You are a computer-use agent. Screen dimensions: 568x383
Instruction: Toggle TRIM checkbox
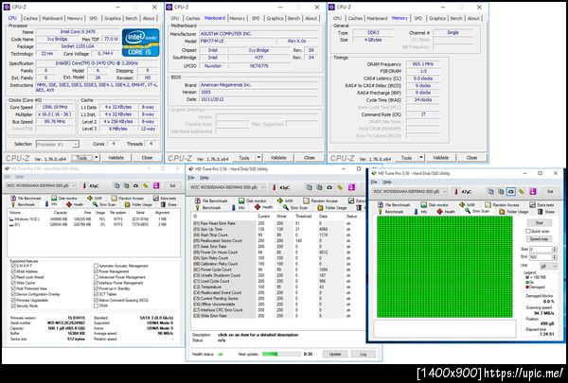pyautogui.click(x=96, y=305)
